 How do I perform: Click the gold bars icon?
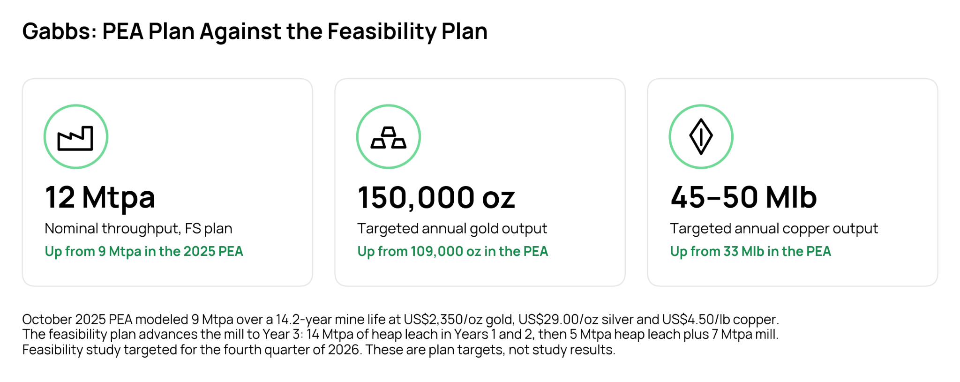click(388, 137)
